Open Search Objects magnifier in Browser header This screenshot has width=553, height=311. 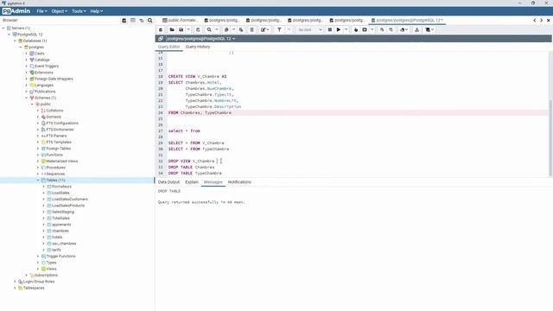(x=150, y=21)
